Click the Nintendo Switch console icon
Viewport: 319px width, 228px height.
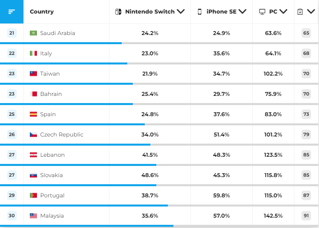pyautogui.click(x=119, y=12)
